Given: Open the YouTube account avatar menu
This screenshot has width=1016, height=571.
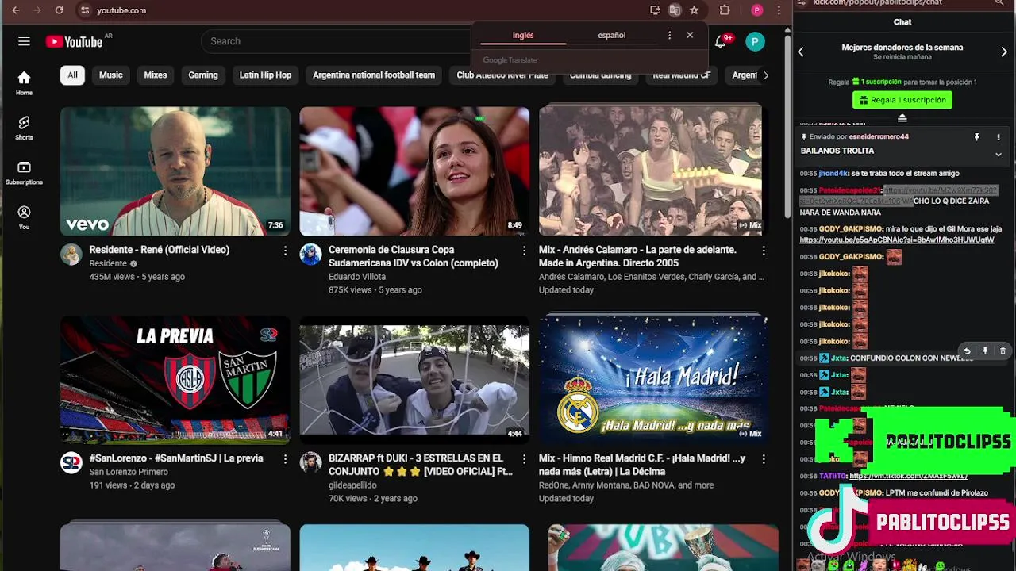Looking at the screenshot, I should (755, 41).
